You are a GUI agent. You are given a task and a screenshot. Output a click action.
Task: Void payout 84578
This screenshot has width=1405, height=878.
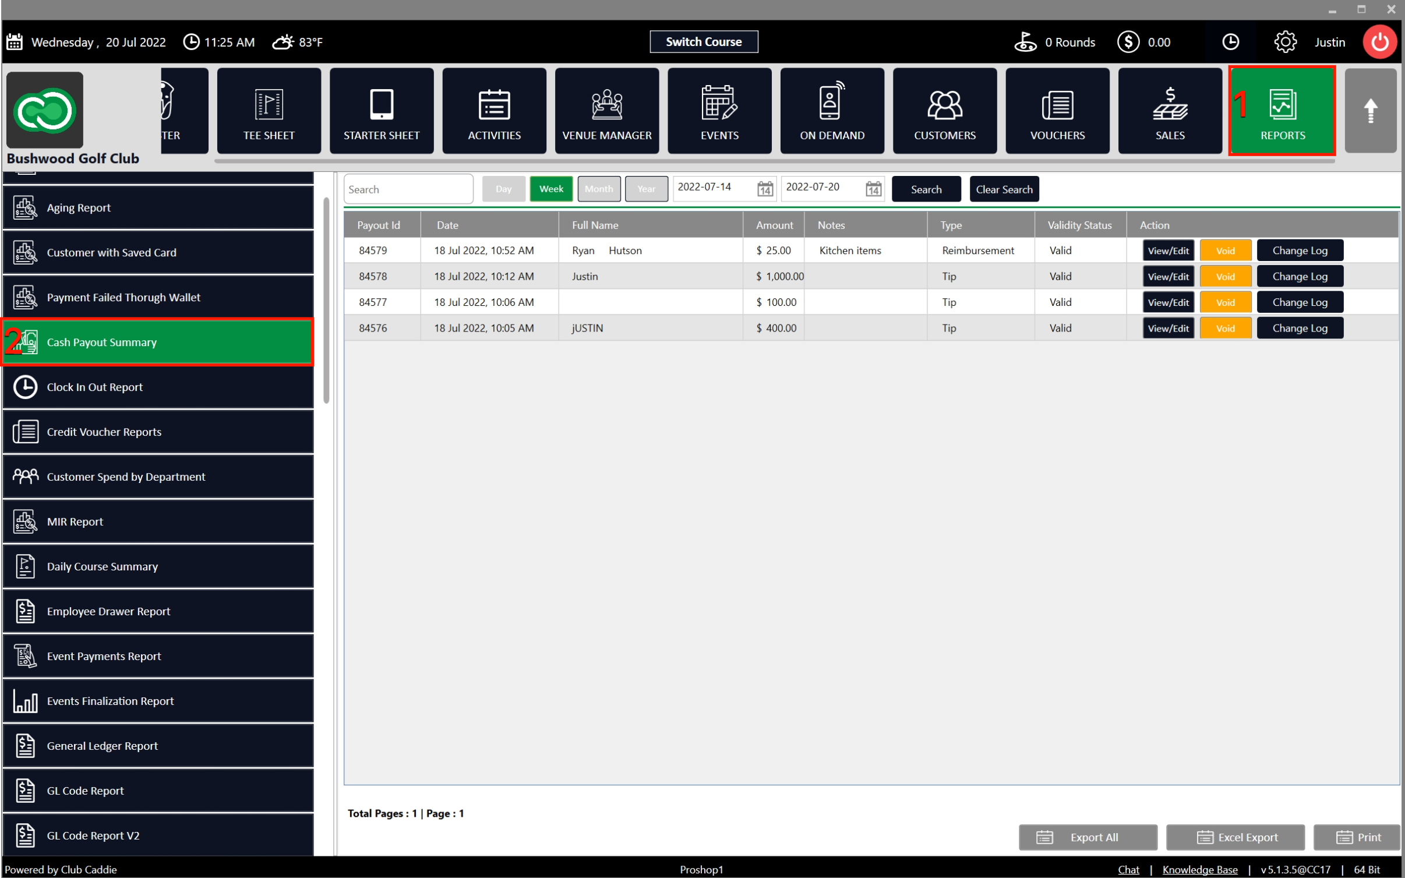point(1225,277)
